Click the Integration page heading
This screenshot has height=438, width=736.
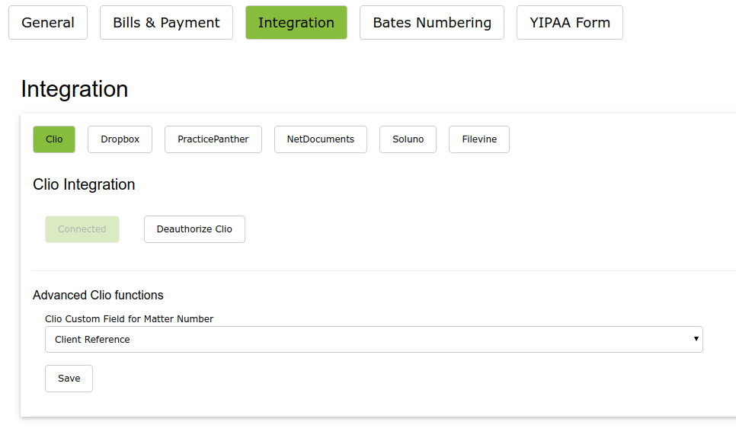click(75, 89)
